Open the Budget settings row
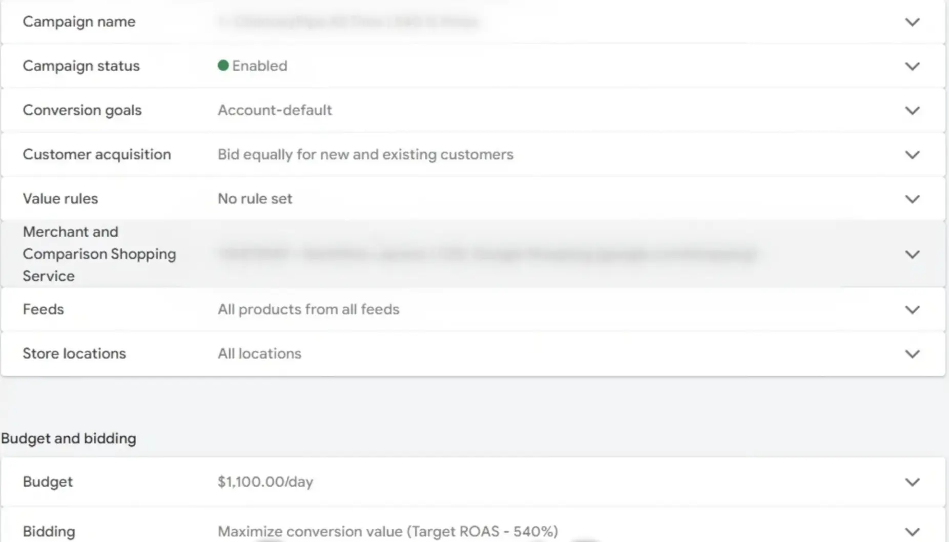Screen dimensions: 949x542 (x=912, y=482)
